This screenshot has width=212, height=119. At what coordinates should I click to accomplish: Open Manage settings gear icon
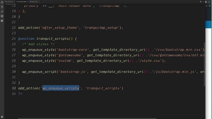2,117
